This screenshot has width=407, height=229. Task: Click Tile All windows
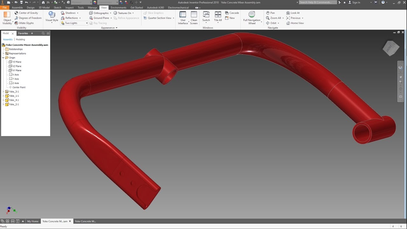click(218, 17)
